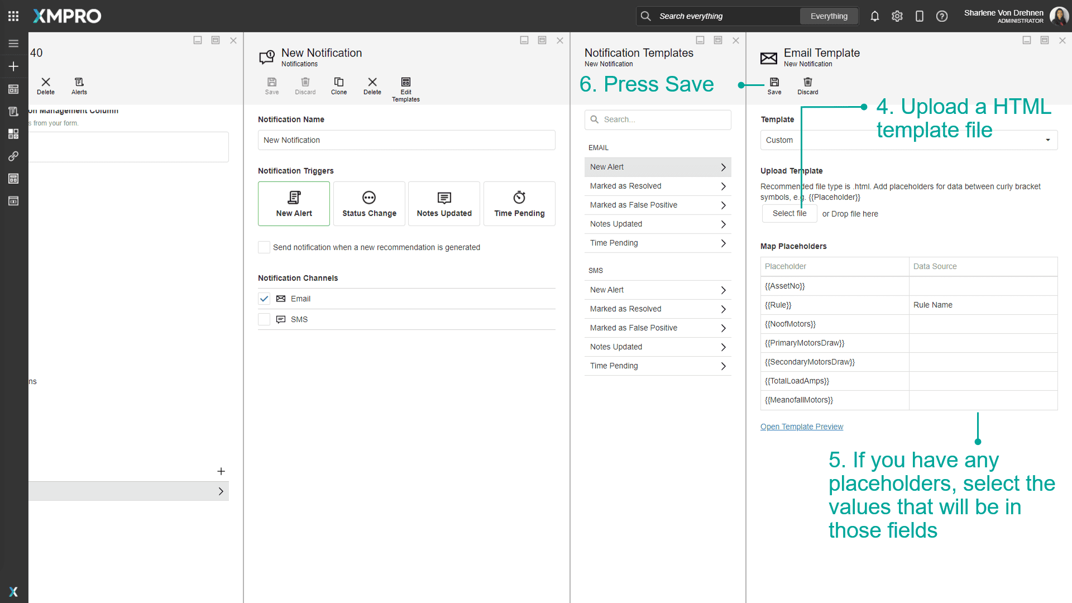
Task: Click the Alerts toolbar icon
Action: 79,83
